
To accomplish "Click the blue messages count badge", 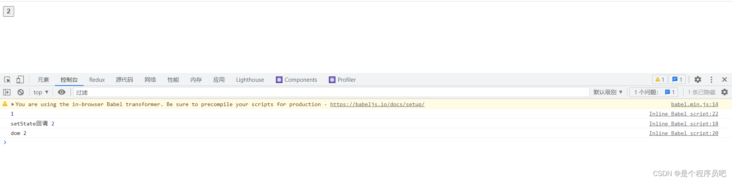I will pyautogui.click(x=677, y=79).
